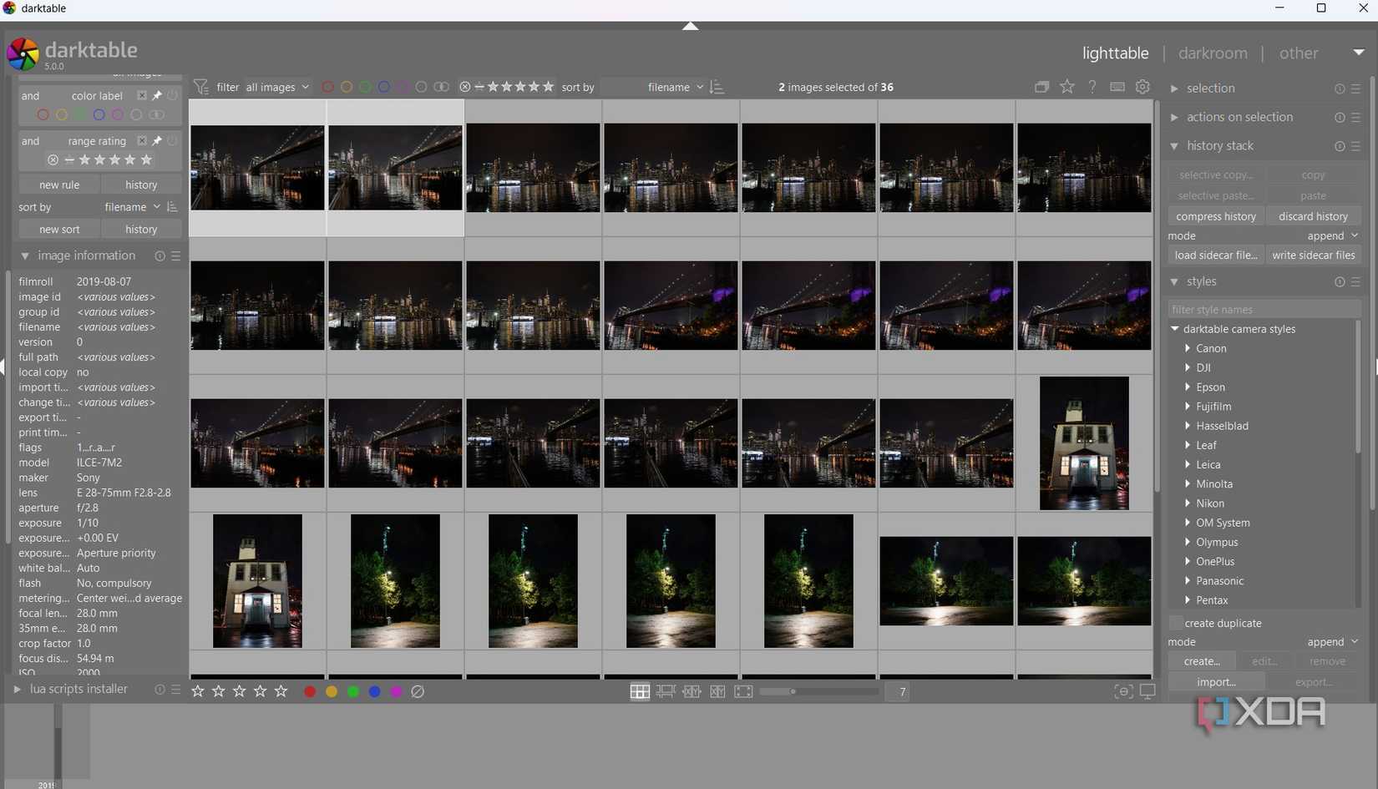Open the keyboard shortcuts mapping icon

pyautogui.click(x=1117, y=87)
